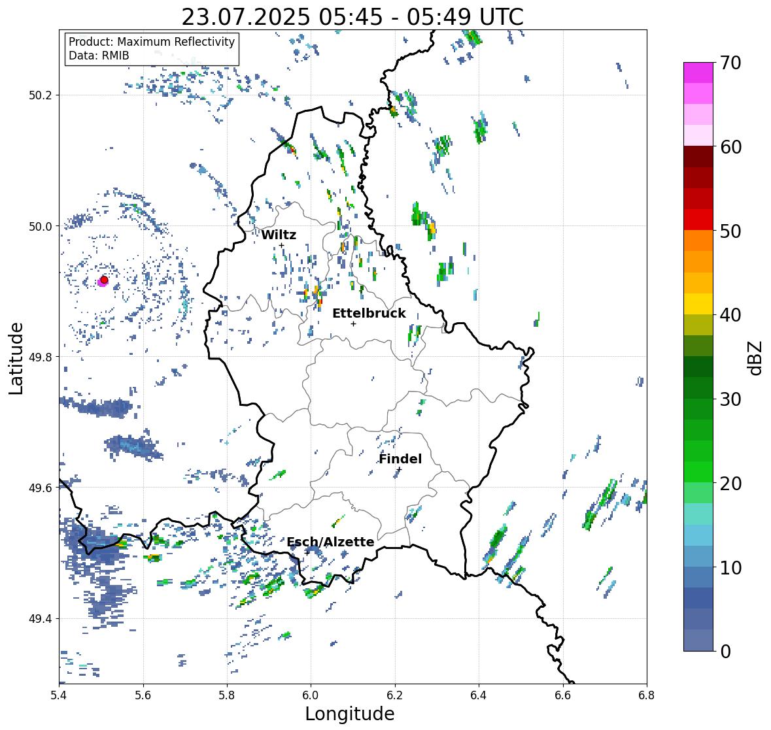
Task: Select the Ettelbruck city label
Action: tap(369, 313)
